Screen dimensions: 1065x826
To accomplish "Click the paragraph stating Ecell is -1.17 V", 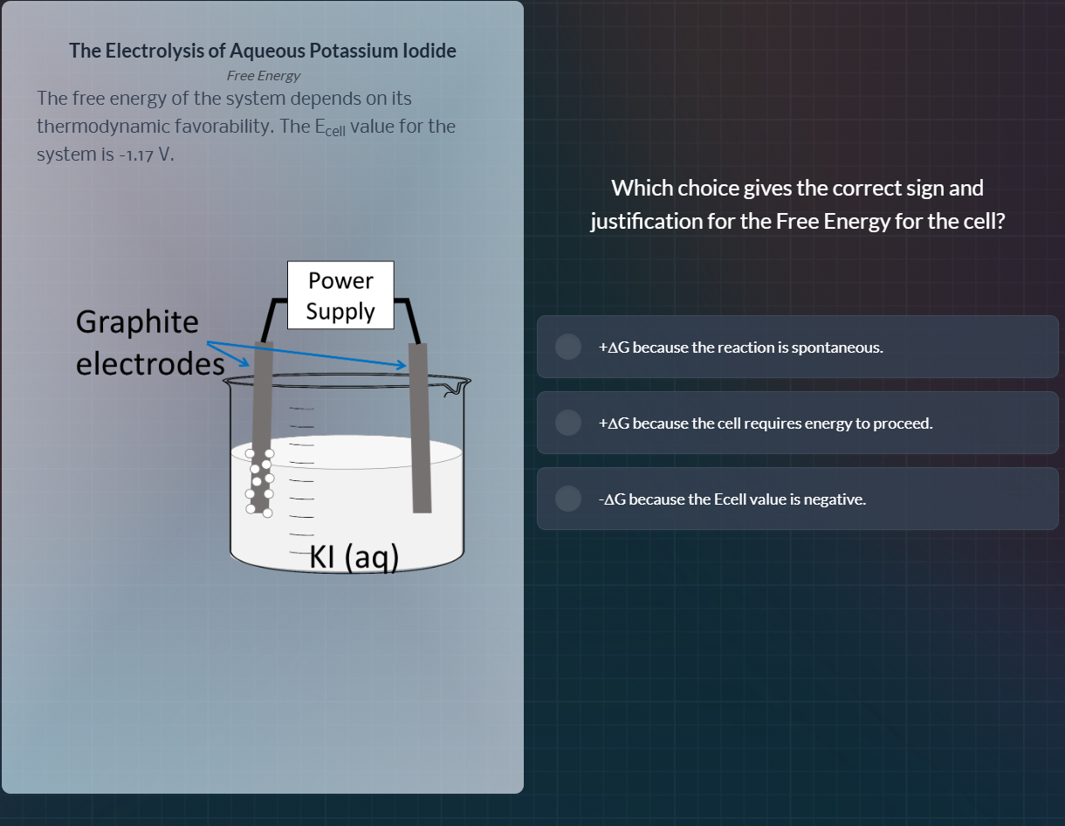I will coord(245,126).
